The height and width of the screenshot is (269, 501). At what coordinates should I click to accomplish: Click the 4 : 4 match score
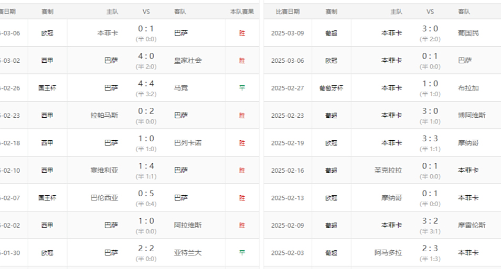pos(146,84)
